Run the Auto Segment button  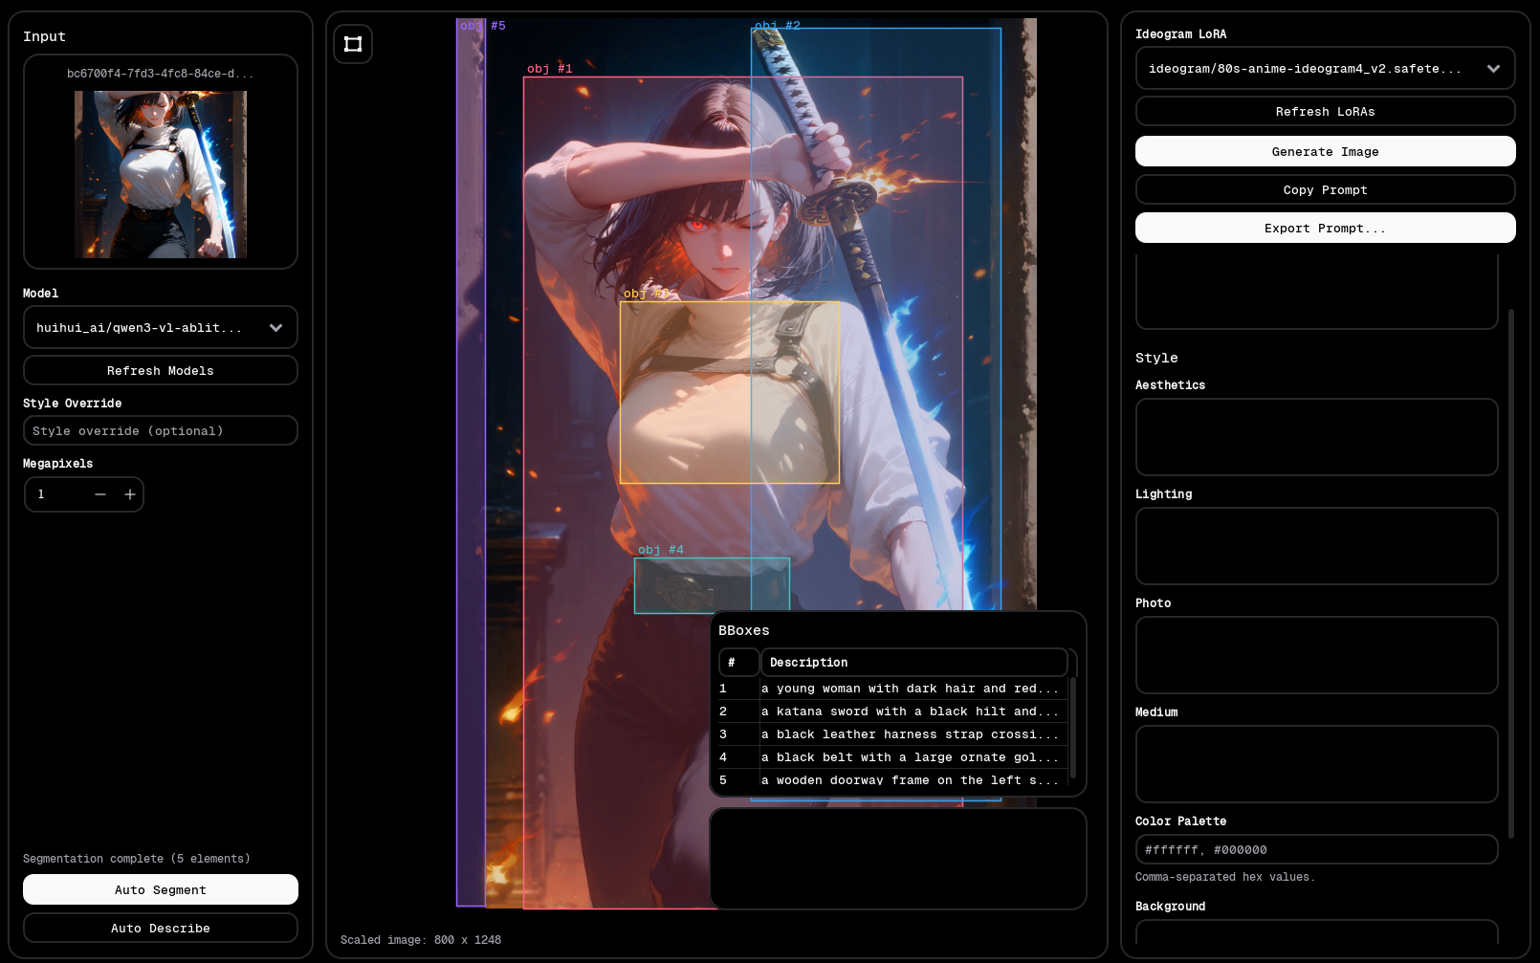(161, 890)
